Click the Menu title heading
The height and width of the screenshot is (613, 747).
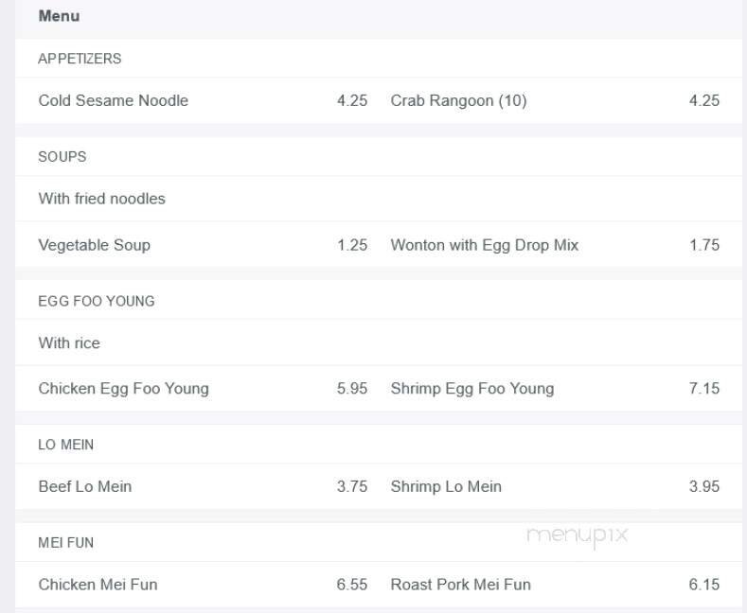pos(59,16)
